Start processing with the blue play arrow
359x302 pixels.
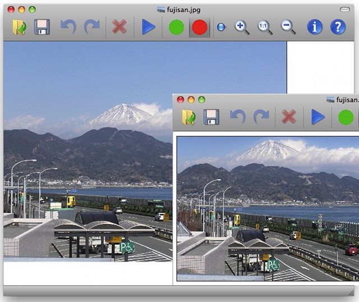click(148, 27)
